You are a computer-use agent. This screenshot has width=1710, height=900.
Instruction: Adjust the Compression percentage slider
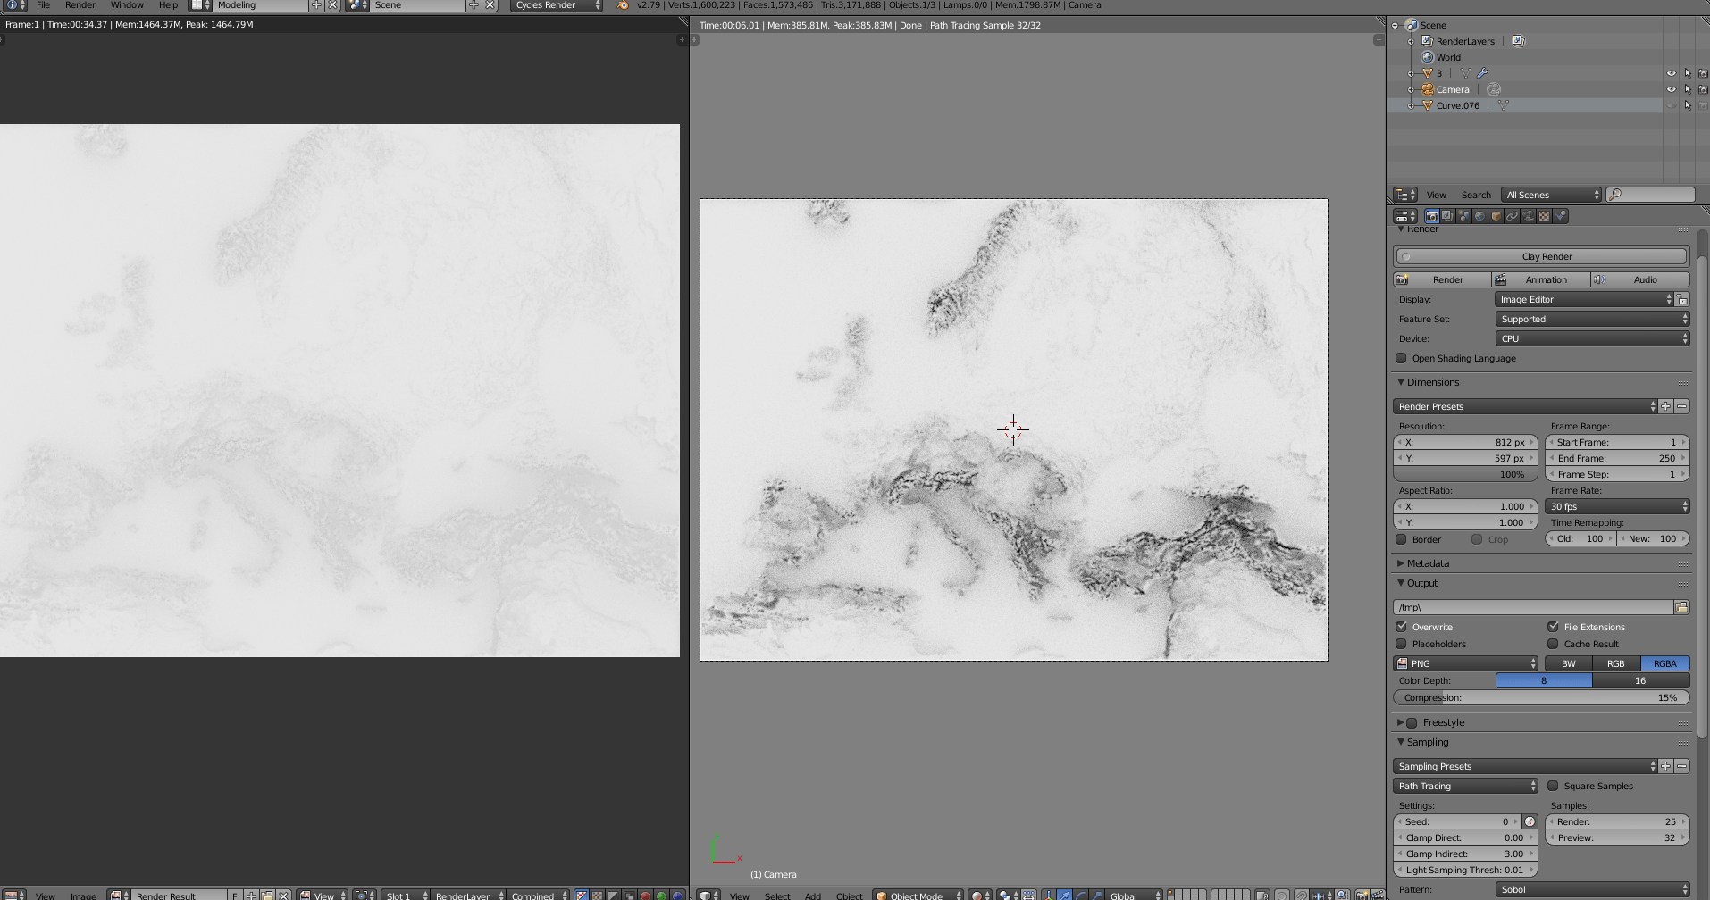(1539, 697)
